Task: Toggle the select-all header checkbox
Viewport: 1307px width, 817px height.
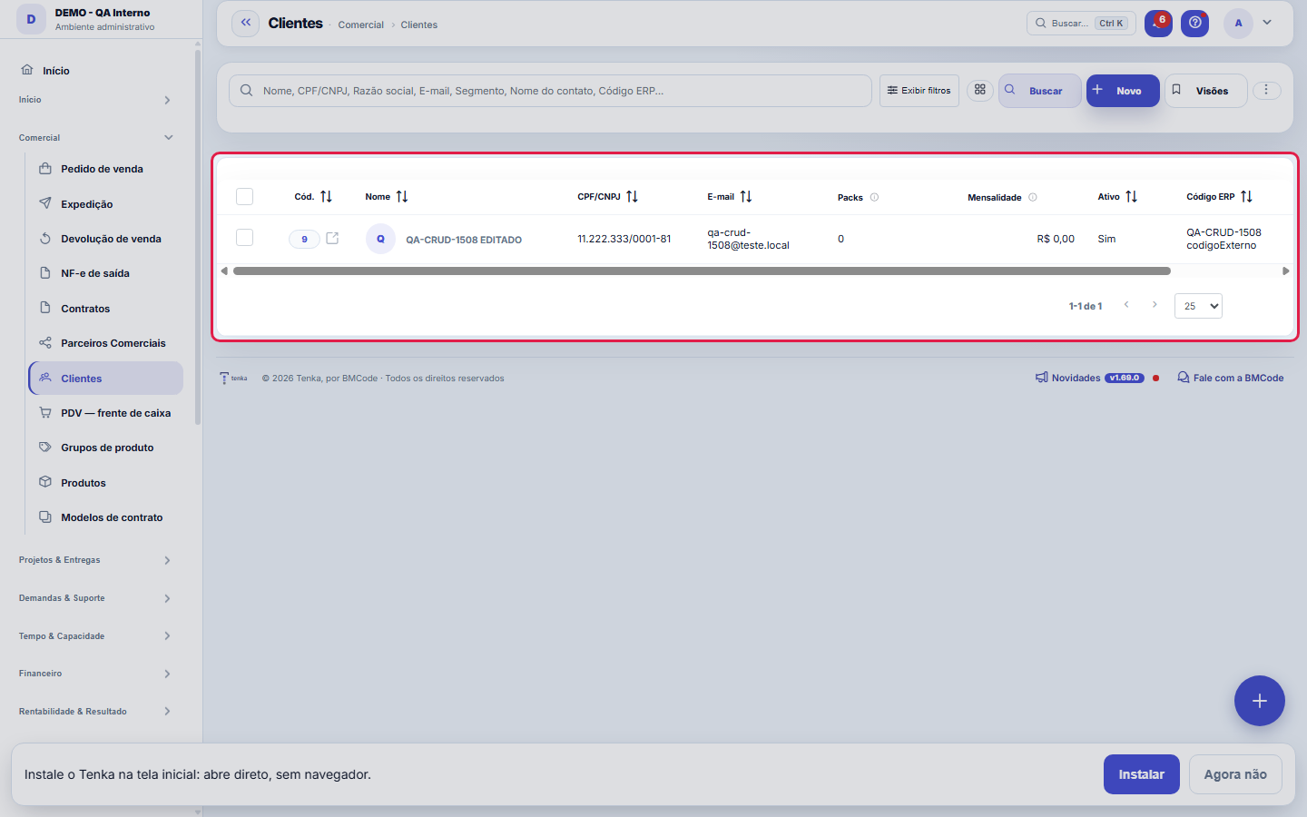Action: coord(244,196)
